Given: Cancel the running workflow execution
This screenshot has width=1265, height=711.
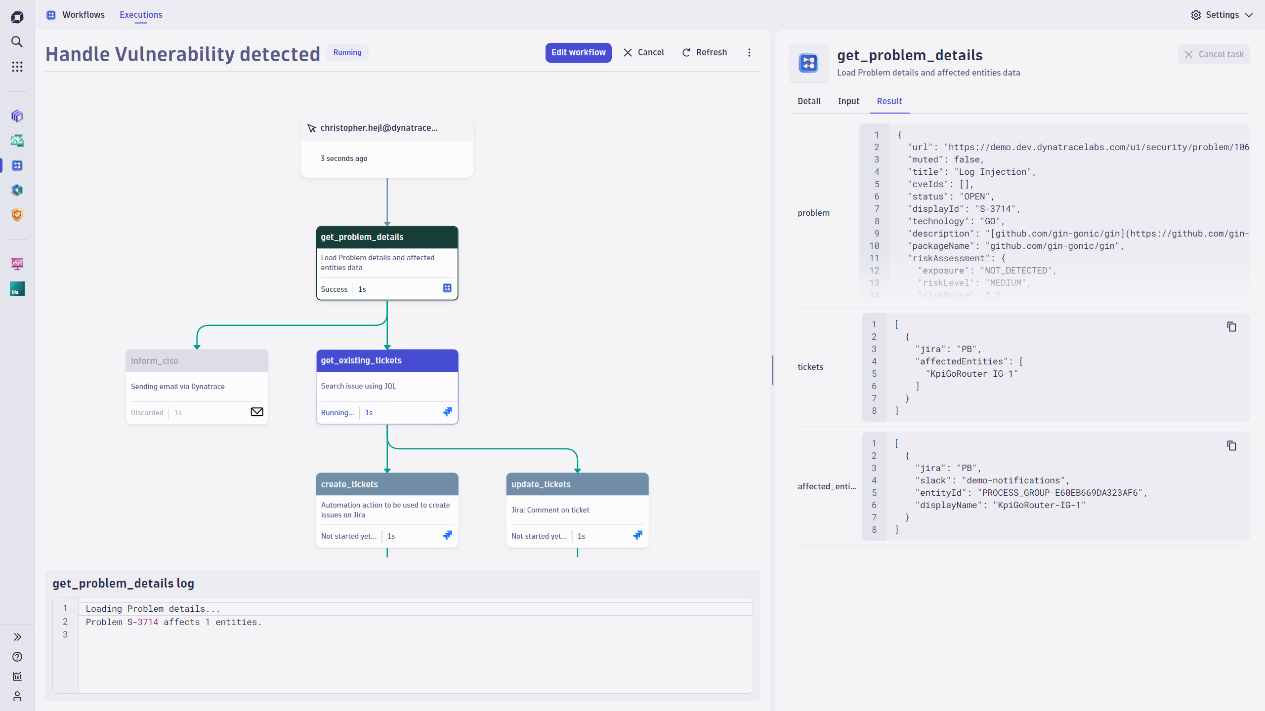Looking at the screenshot, I should click(643, 52).
